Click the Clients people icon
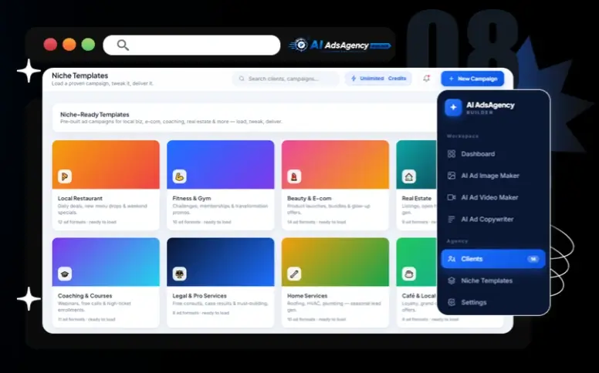 451,259
